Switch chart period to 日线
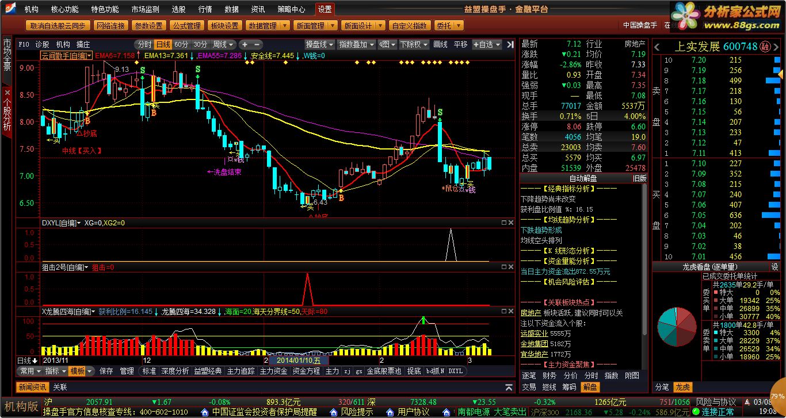This screenshot has width=786, height=418. 163,44
